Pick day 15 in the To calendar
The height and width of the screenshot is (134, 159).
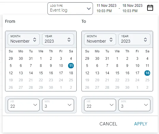point(117,73)
